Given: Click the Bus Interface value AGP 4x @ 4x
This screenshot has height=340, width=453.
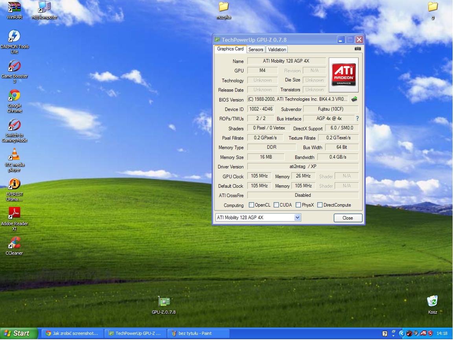Looking at the screenshot, I should pyautogui.click(x=329, y=118).
